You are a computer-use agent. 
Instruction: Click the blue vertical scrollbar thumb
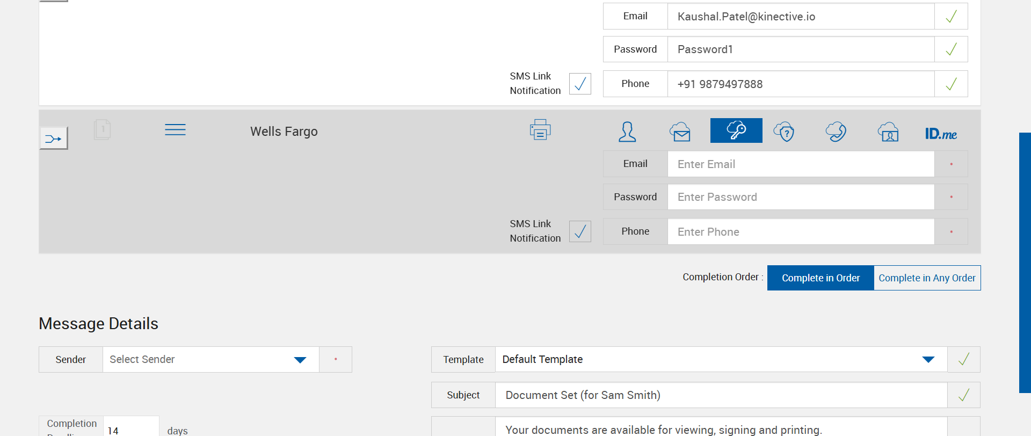coord(1025,263)
